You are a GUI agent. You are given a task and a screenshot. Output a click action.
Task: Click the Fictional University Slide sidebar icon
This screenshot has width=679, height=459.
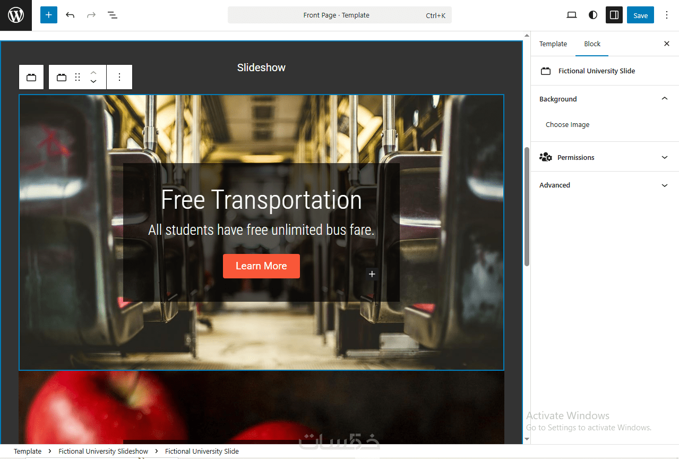click(546, 71)
